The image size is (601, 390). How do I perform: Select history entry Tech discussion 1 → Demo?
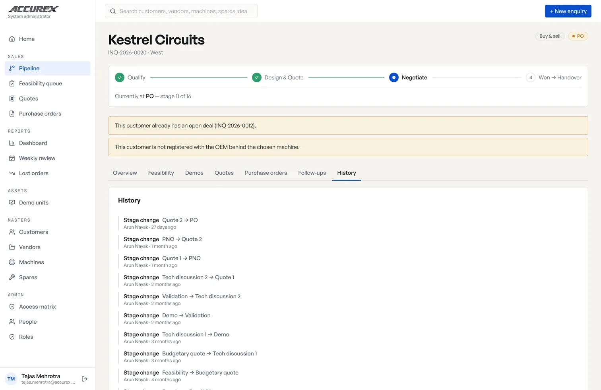(196, 334)
